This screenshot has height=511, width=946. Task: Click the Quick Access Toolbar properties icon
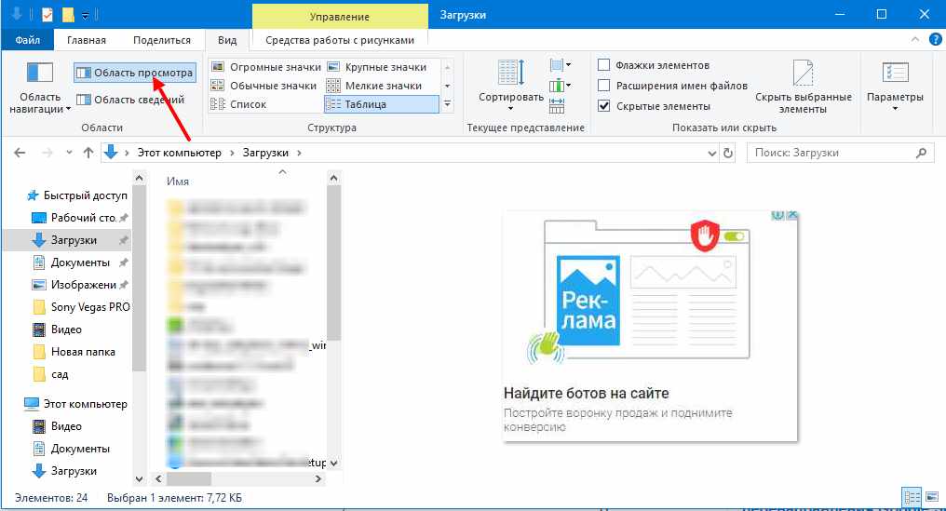point(47,15)
